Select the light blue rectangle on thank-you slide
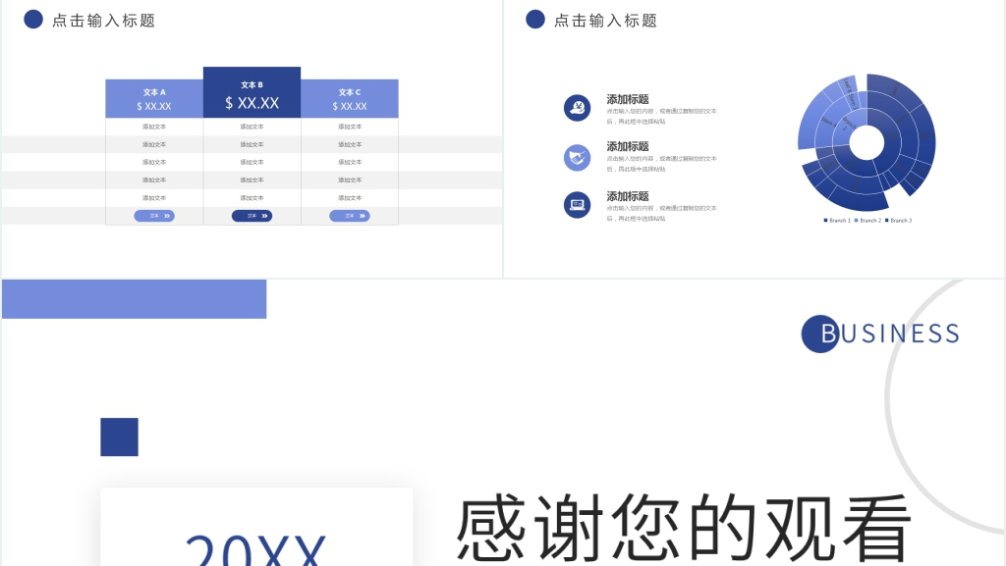 click(x=134, y=299)
